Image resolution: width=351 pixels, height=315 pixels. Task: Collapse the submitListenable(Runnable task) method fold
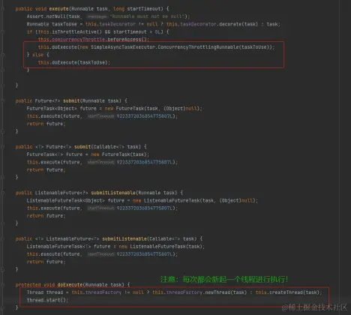click(x=2, y=193)
